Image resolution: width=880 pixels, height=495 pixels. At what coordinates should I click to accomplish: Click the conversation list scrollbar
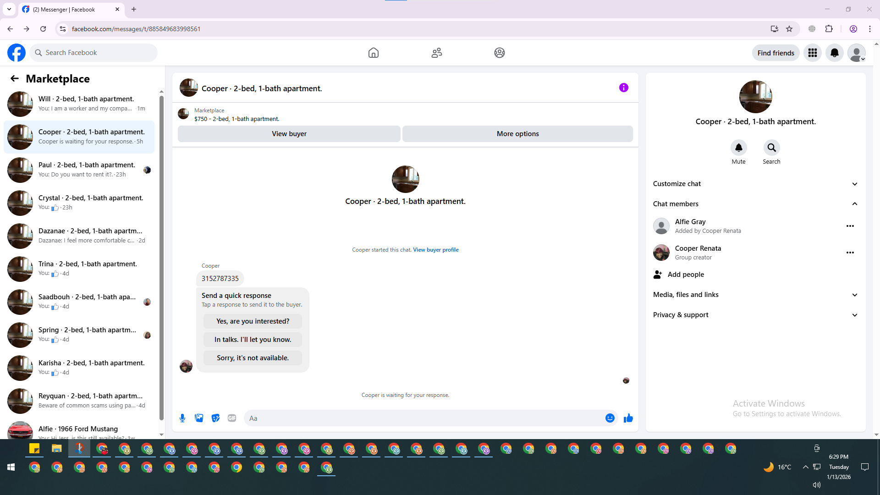pos(161,257)
